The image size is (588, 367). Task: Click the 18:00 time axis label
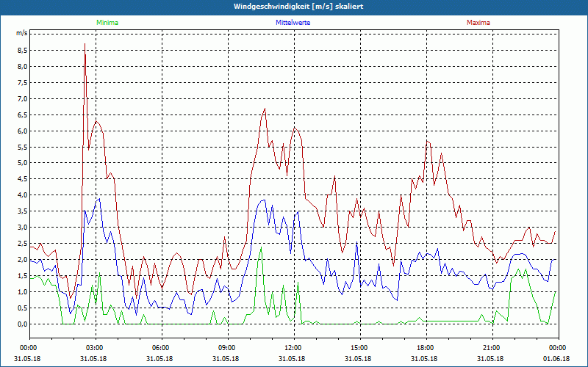click(x=427, y=348)
